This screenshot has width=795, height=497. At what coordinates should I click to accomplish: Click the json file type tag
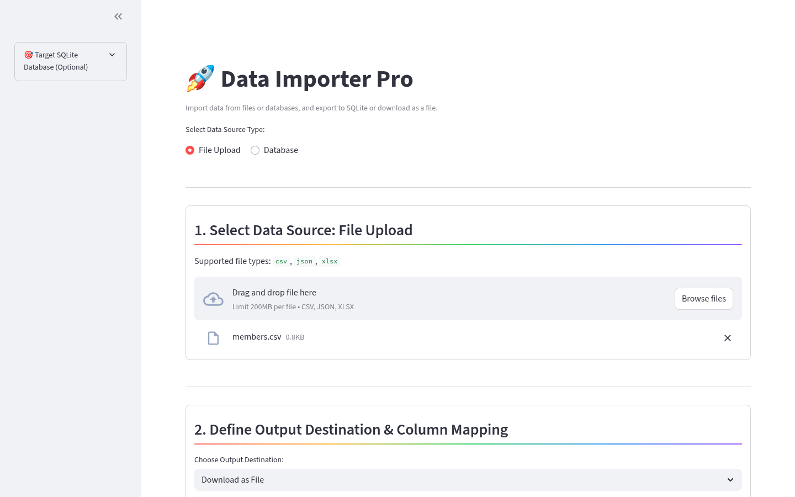coord(304,261)
